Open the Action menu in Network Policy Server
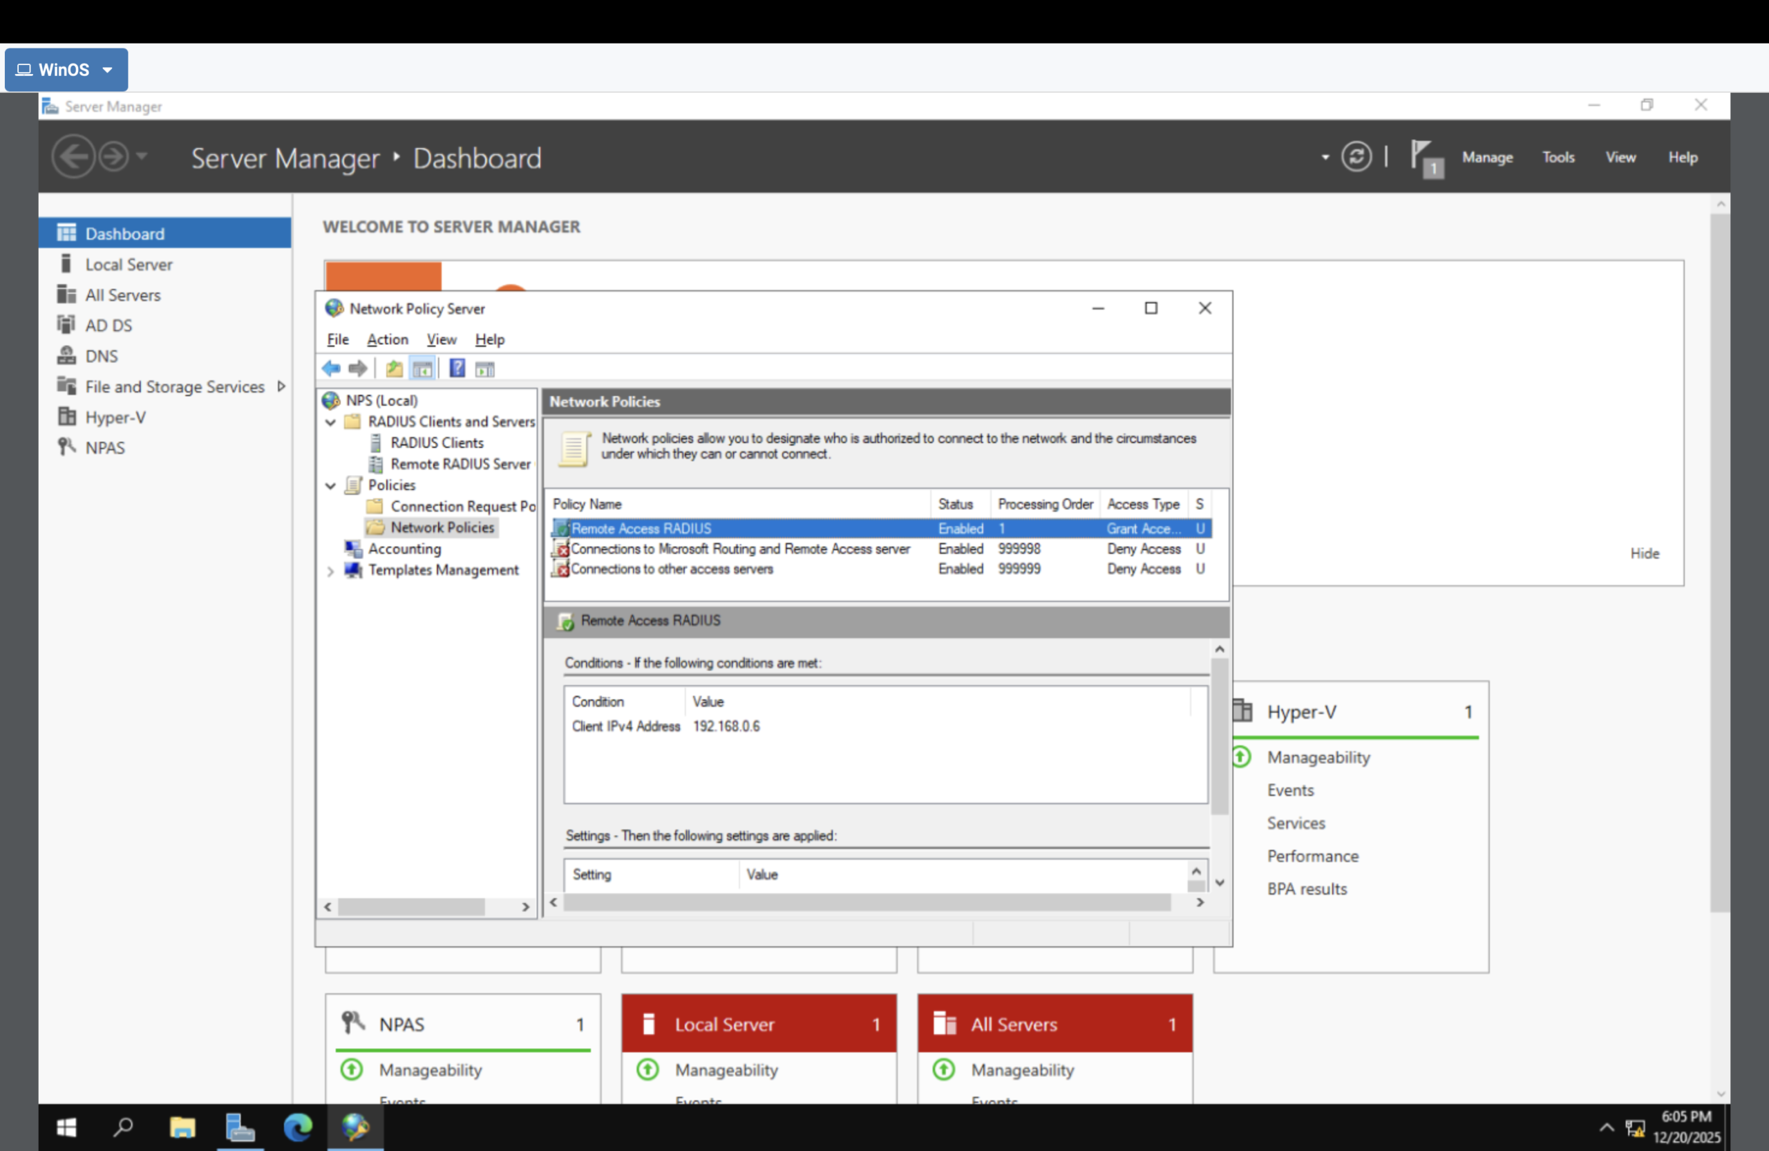Screen dimensions: 1769x1151 [386, 339]
